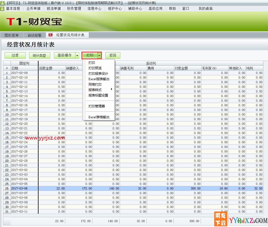The height and width of the screenshot is (227, 268).
Task: Click the 毛利率 (%) column header
Action: (x=215, y=68)
